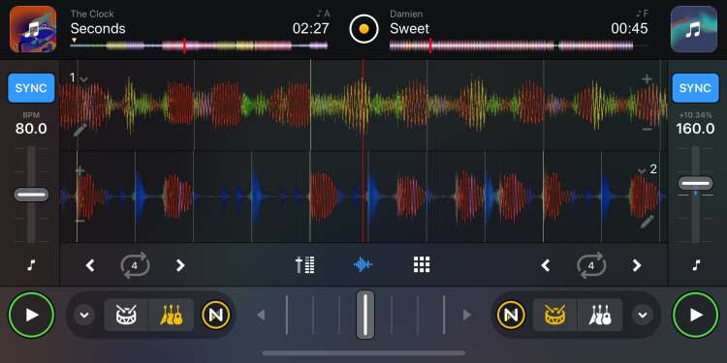Play the left deck track Seconds
Viewport: 727px width, 363px height.
(32, 315)
